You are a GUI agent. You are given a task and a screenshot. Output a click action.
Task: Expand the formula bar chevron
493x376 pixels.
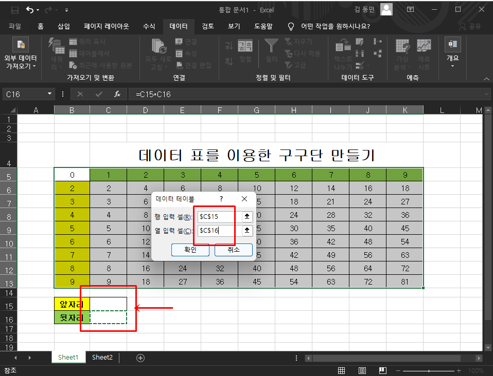(x=487, y=94)
